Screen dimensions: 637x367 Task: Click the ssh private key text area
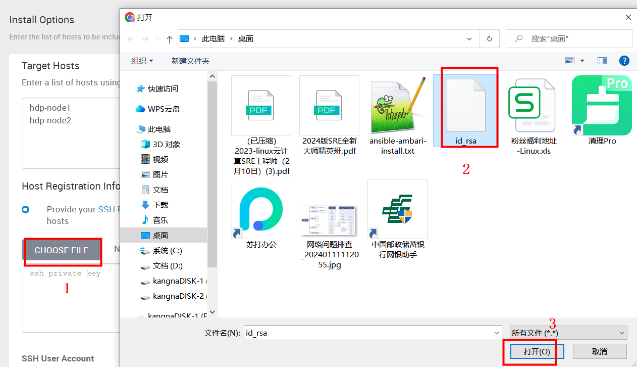pos(71,298)
